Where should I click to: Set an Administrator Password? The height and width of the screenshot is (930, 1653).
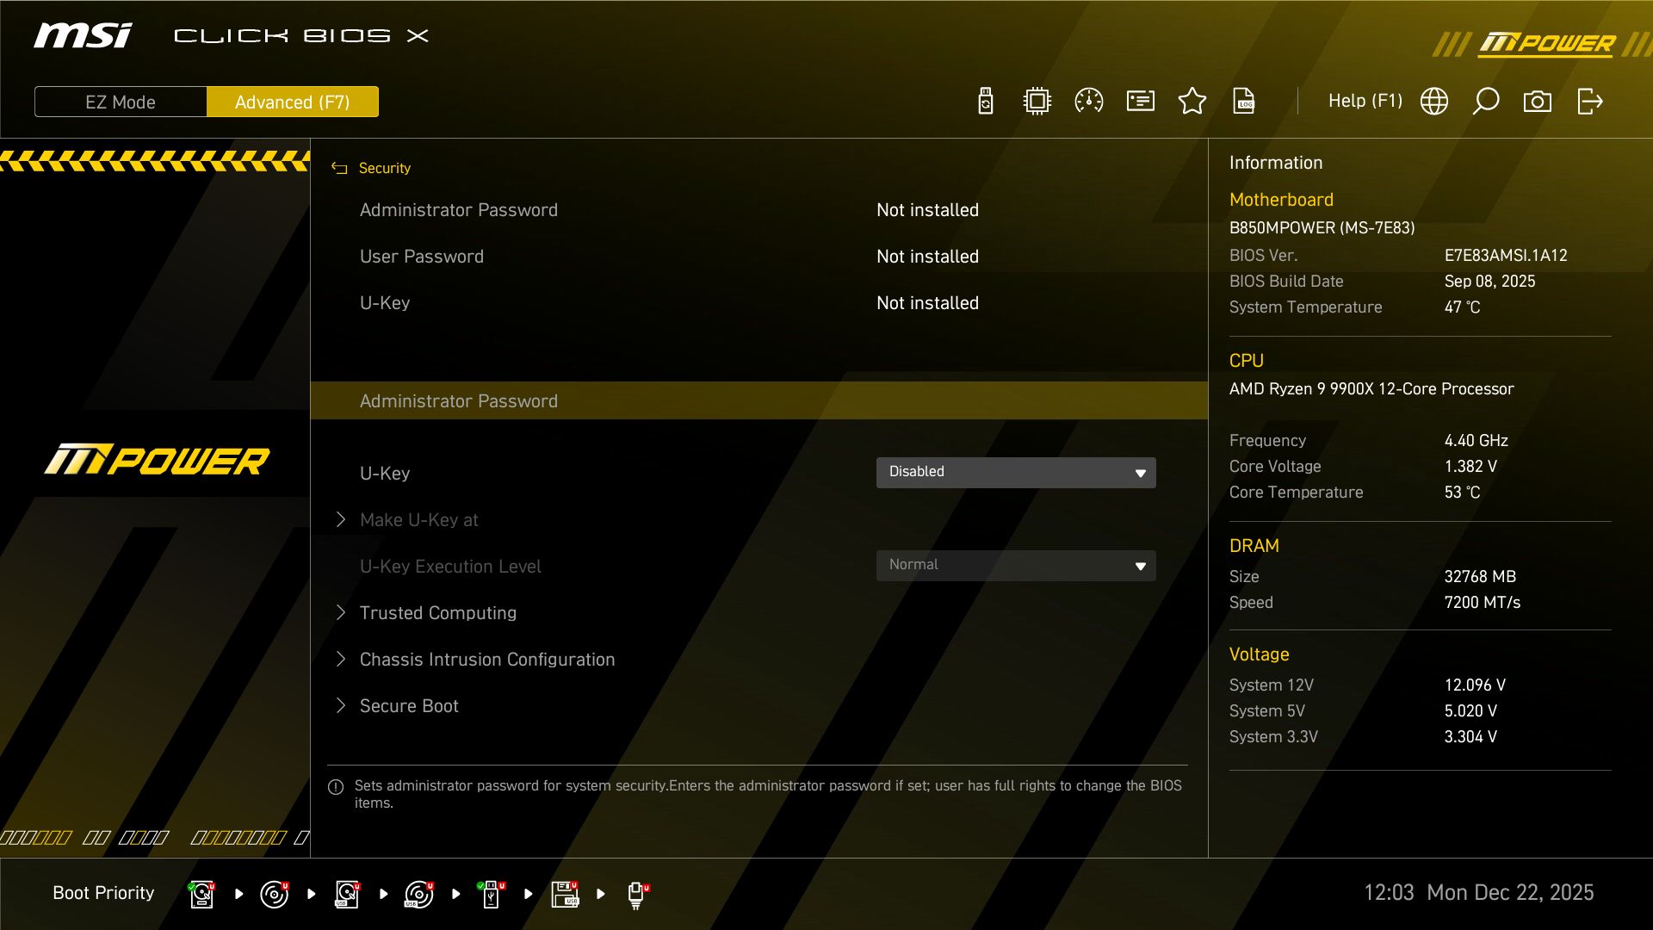[x=459, y=400]
